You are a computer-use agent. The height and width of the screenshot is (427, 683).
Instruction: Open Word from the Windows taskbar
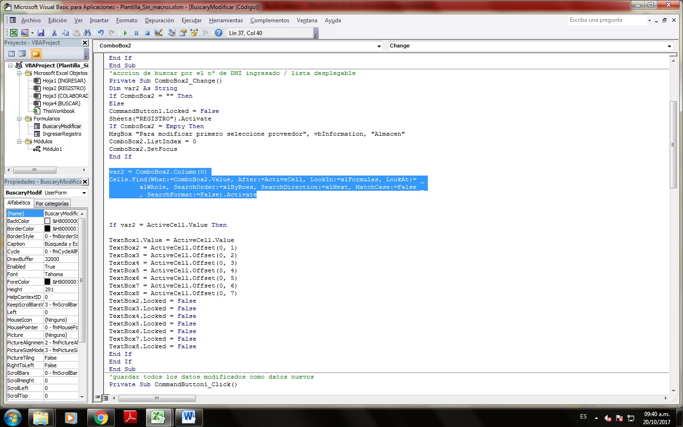(x=188, y=418)
